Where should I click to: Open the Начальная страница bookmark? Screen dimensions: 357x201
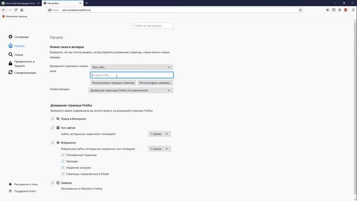click(15, 16)
